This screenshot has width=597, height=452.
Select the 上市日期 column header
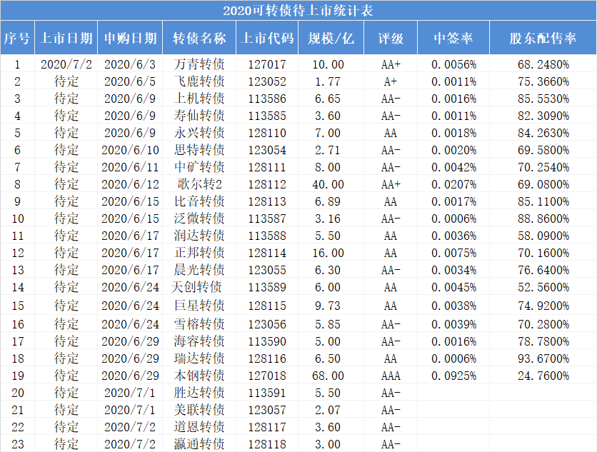[66, 38]
